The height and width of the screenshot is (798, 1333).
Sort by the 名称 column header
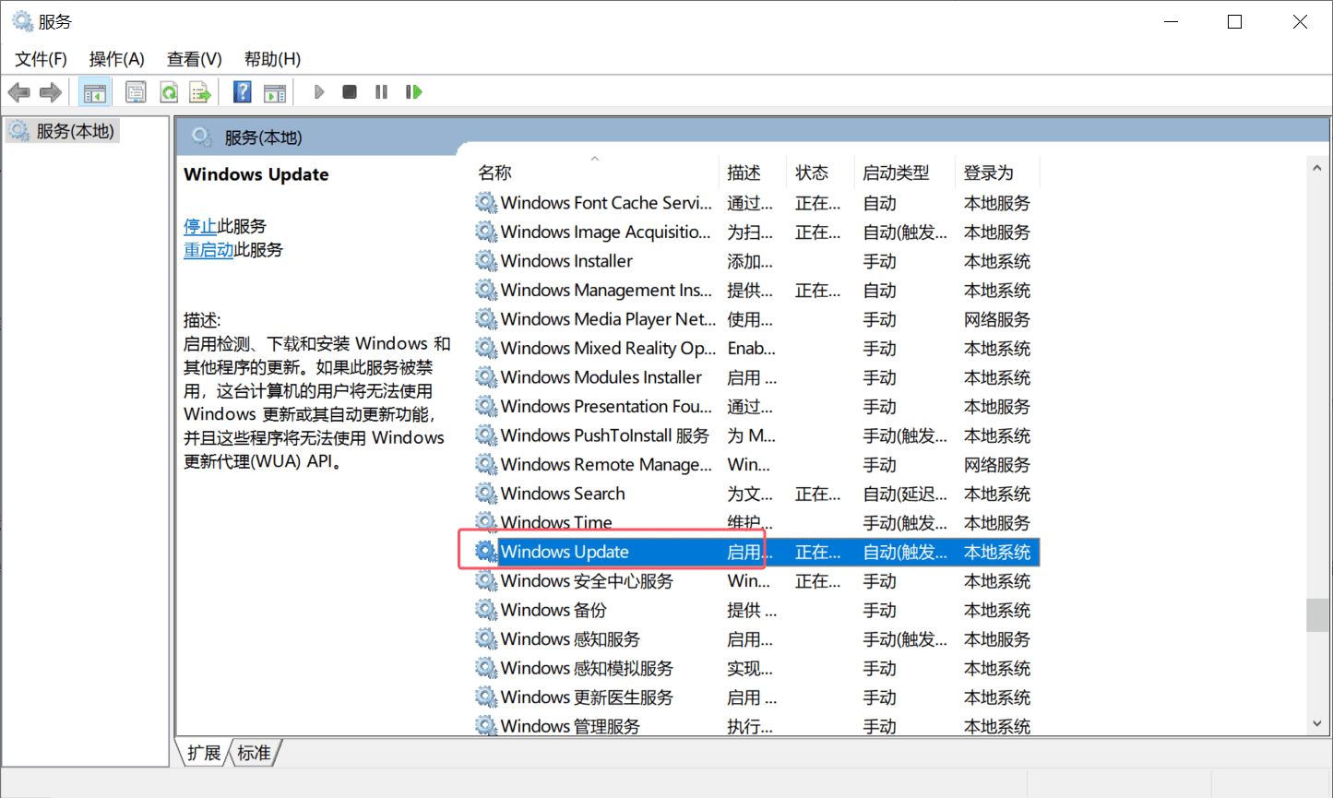pos(595,173)
